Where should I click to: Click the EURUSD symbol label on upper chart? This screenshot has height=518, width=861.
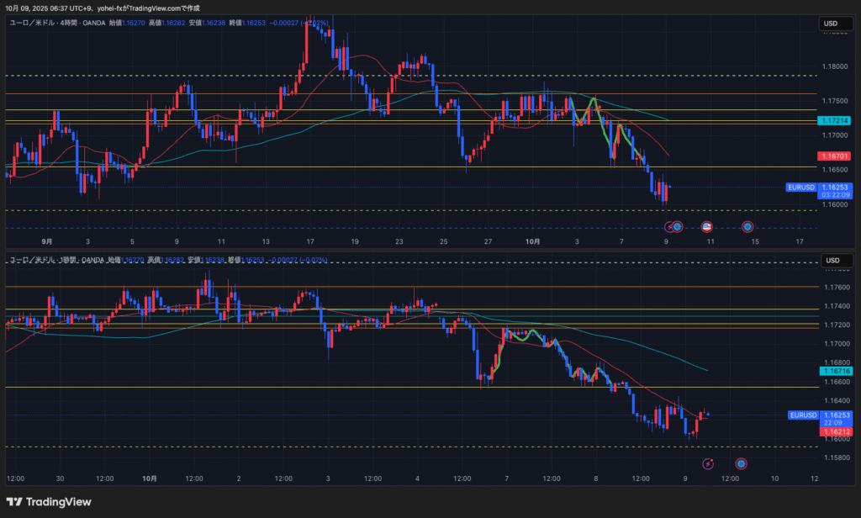(x=801, y=187)
